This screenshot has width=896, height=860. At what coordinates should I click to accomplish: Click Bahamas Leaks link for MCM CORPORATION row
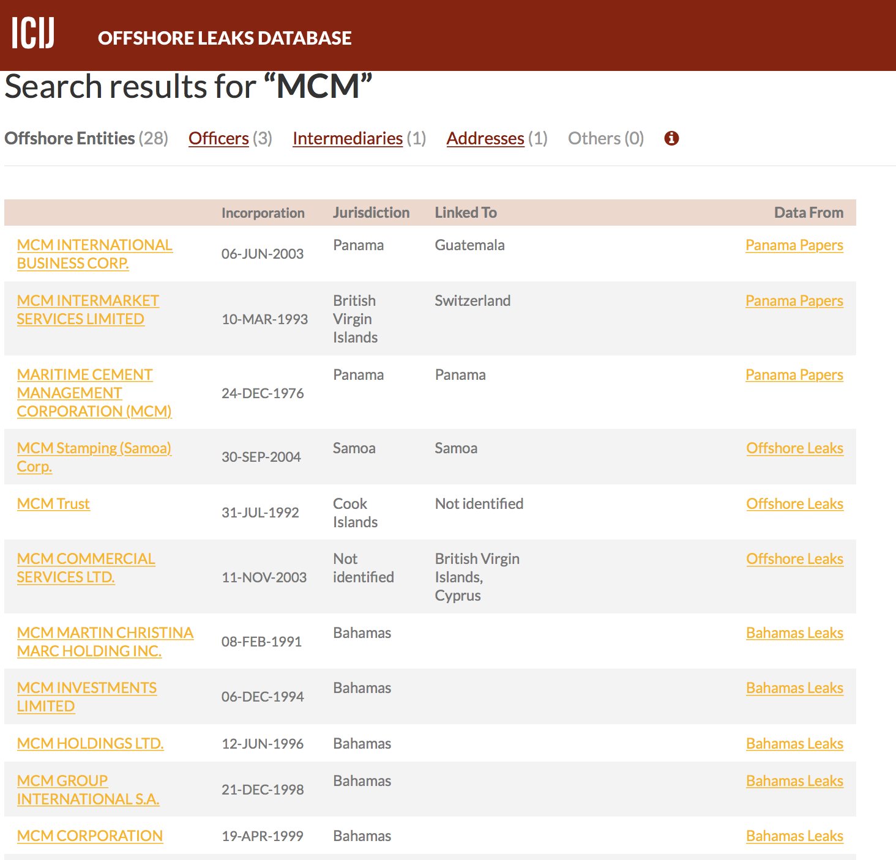point(795,836)
